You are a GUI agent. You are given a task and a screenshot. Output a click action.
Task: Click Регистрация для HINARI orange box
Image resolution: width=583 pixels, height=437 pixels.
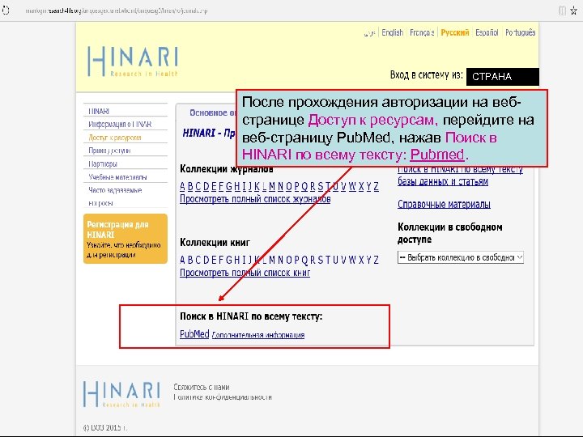[x=126, y=239]
